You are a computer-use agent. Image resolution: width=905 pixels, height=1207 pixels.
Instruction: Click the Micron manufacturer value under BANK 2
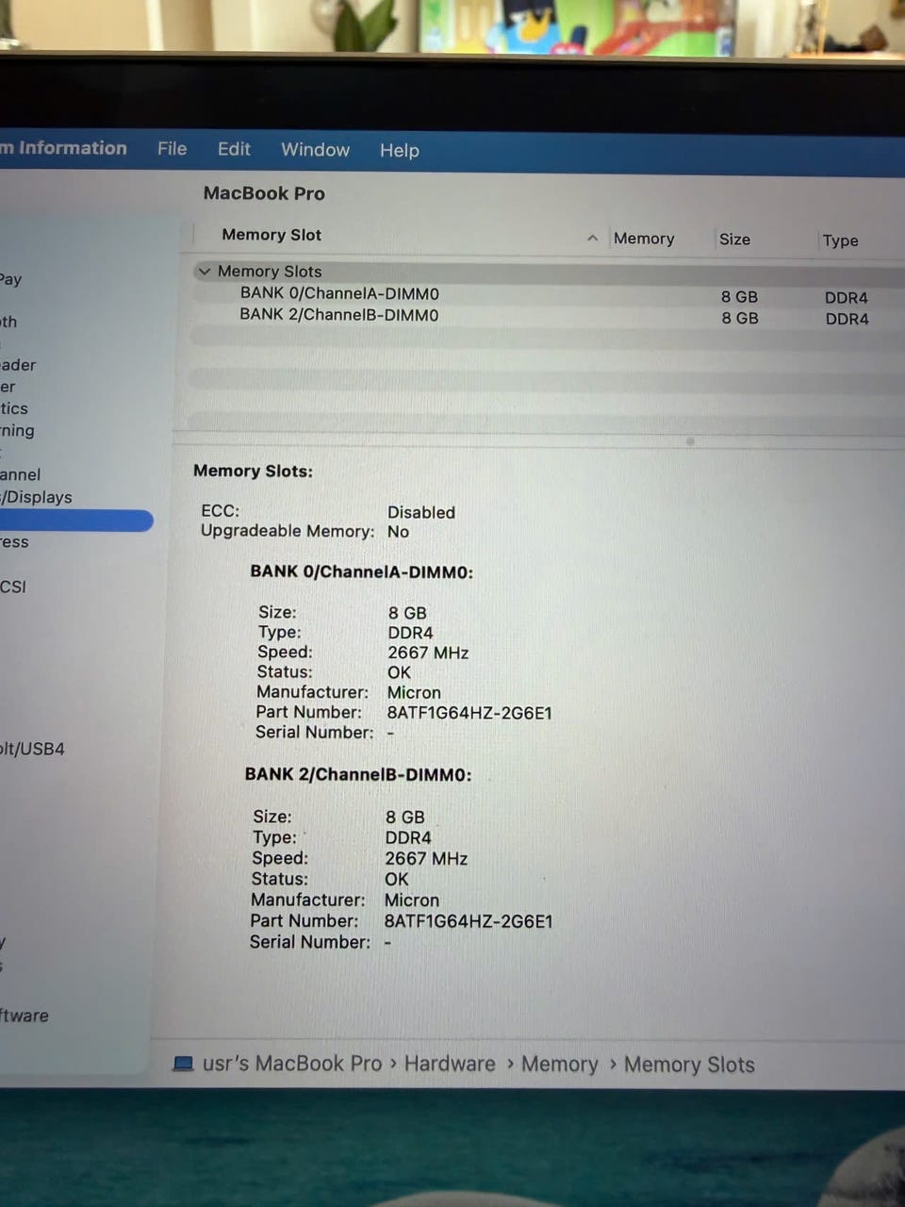pyautogui.click(x=411, y=900)
